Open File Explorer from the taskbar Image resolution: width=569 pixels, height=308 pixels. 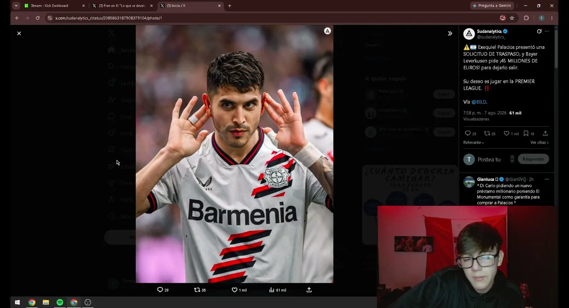click(x=46, y=302)
